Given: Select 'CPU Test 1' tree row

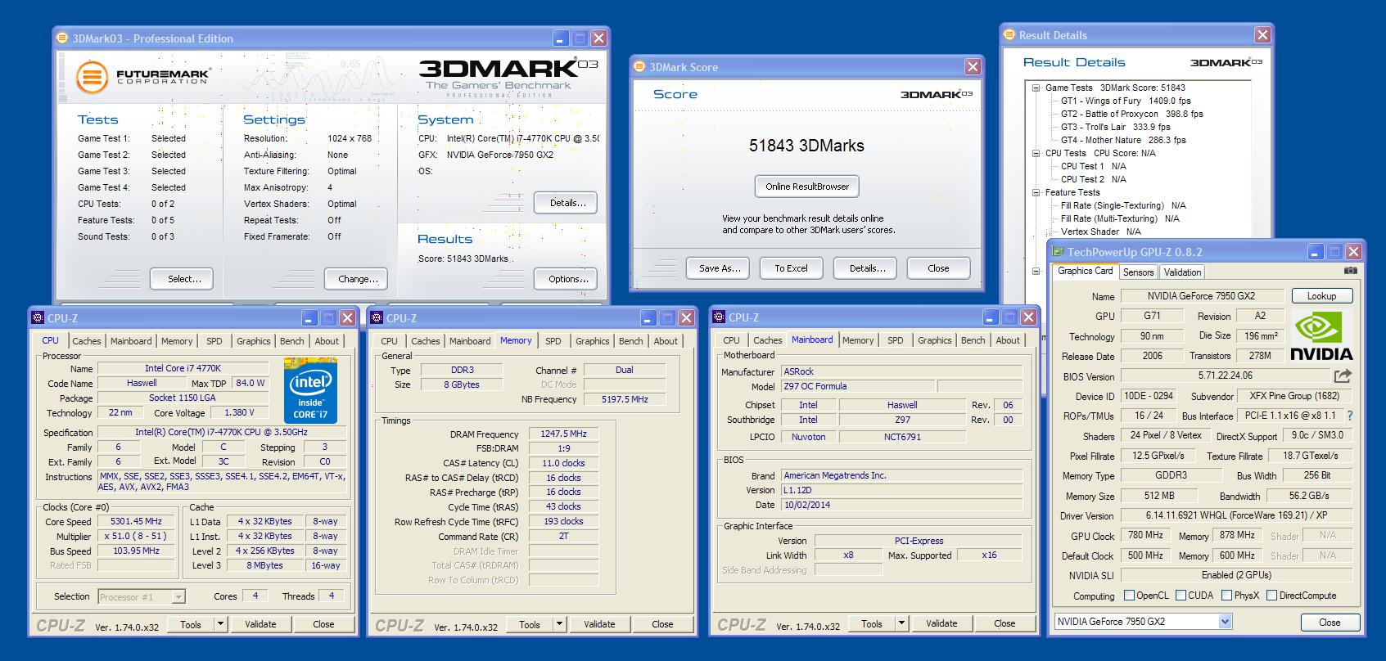Looking at the screenshot, I should [1093, 166].
